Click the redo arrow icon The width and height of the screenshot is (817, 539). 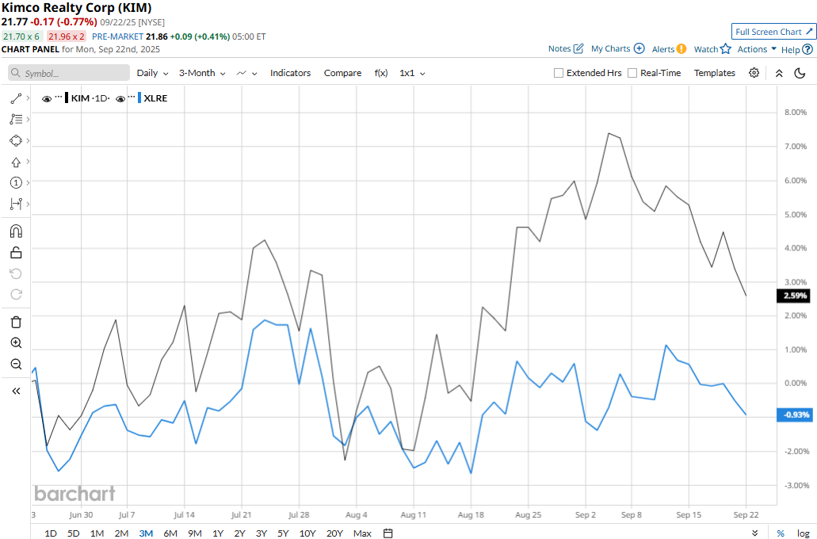16,295
